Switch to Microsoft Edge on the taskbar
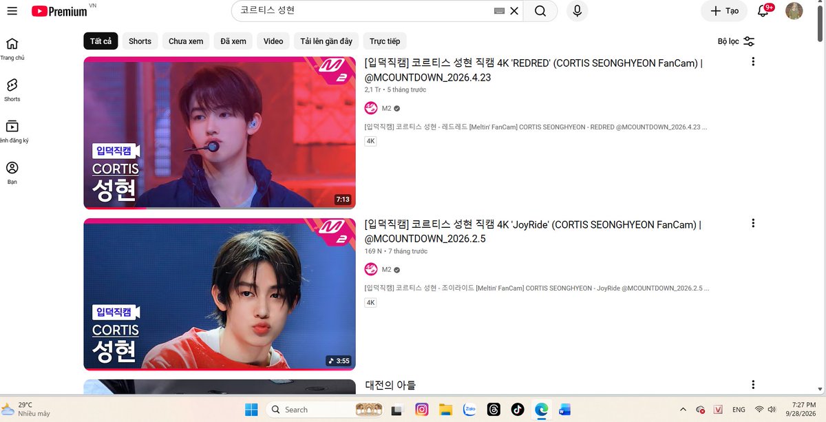This screenshot has width=826, height=422. 542,410
